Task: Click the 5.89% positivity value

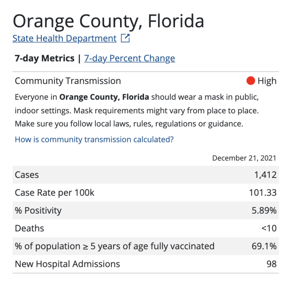Action: (264, 210)
